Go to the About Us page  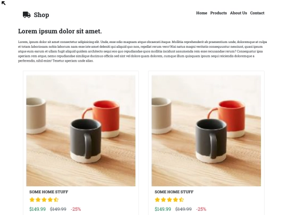(x=238, y=13)
